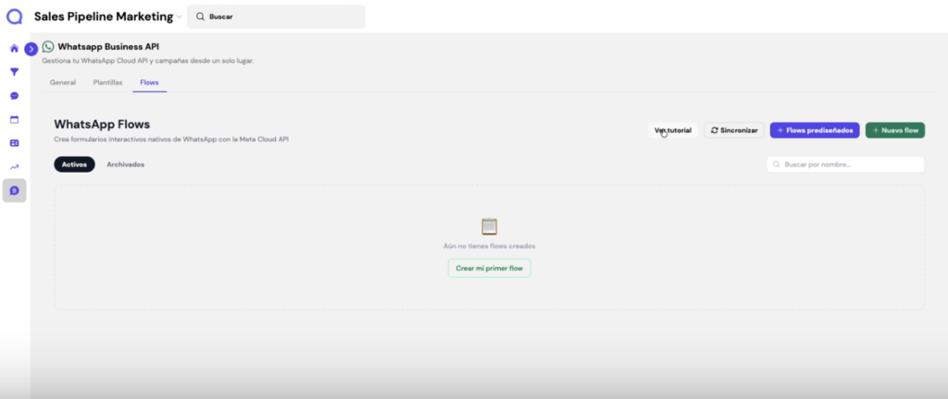Click the magnifier icon in Buscar
The image size is (948, 399).
click(200, 17)
